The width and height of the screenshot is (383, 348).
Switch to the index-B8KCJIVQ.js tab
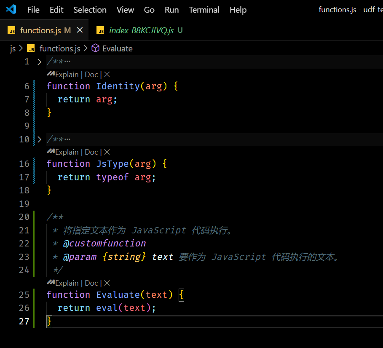(x=141, y=30)
